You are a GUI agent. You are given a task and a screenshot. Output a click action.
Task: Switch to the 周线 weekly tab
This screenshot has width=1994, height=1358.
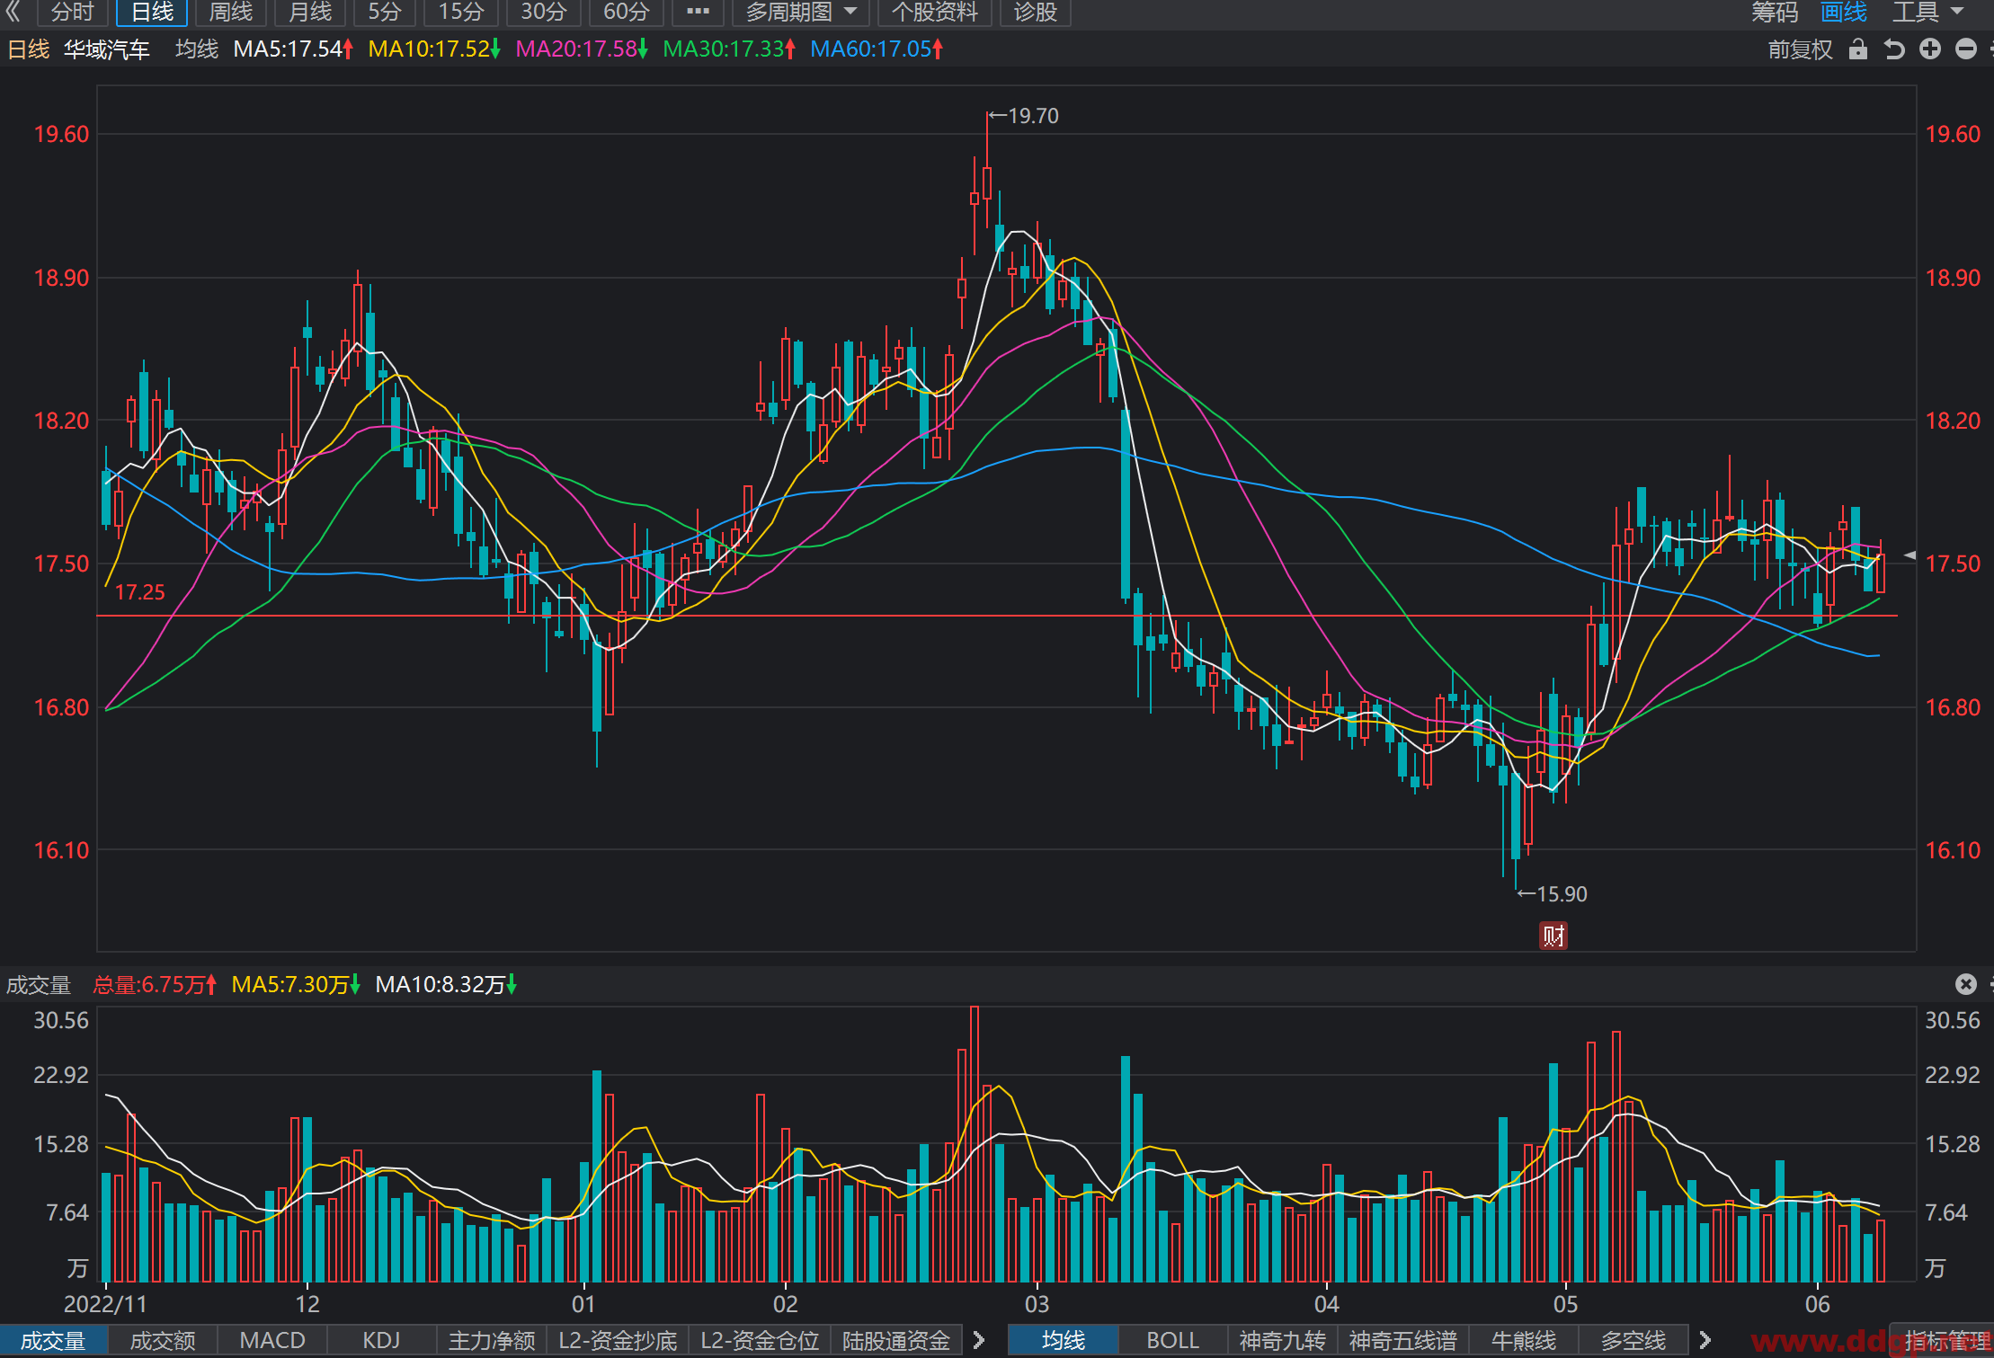[x=231, y=13]
